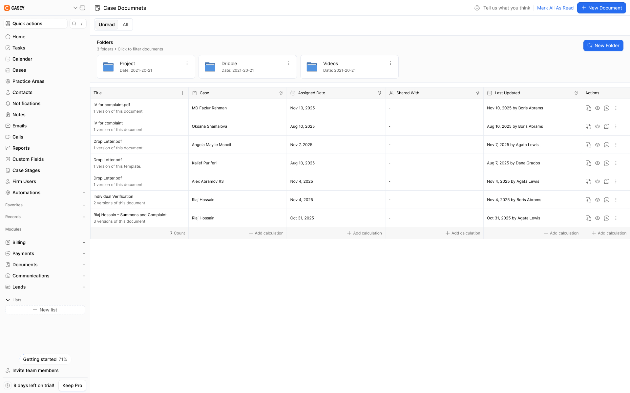Open search icon beside Quick actions
This screenshot has height=393, width=630.
74,24
